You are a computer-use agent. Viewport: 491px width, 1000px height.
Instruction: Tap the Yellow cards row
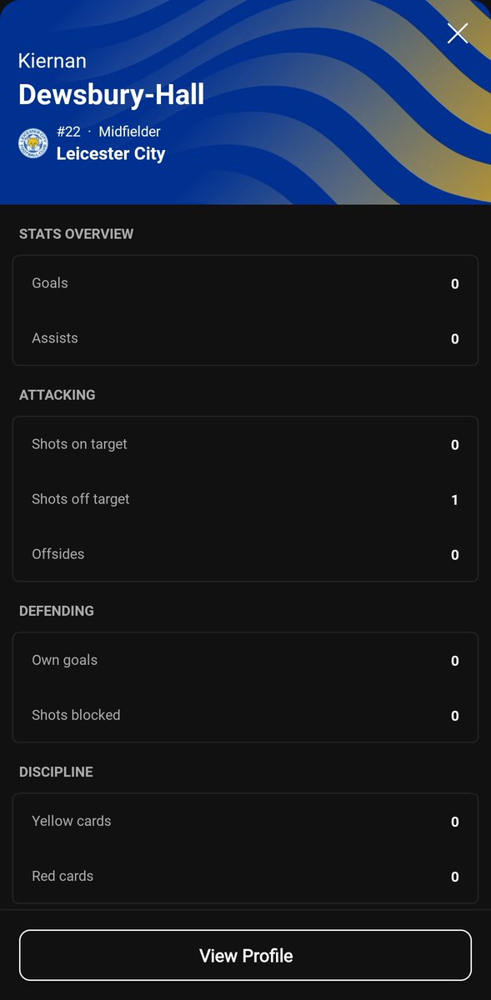245,821
